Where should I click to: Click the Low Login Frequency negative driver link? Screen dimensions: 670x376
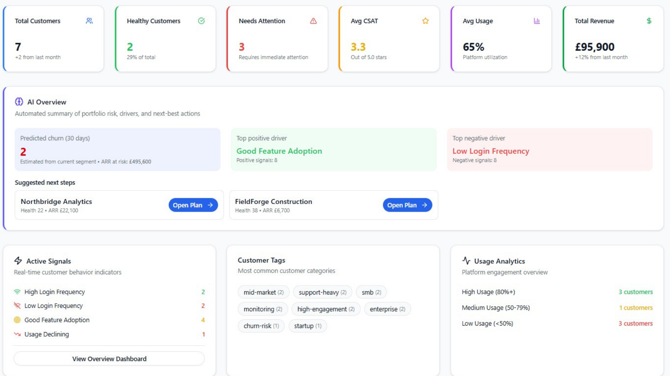coord(491,151)
